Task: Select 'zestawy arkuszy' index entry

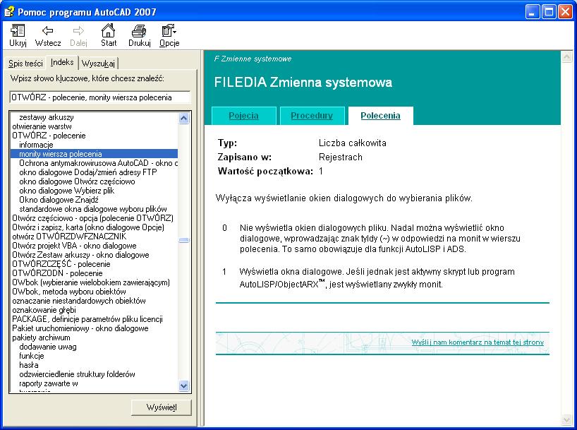Action: (47, 117)
